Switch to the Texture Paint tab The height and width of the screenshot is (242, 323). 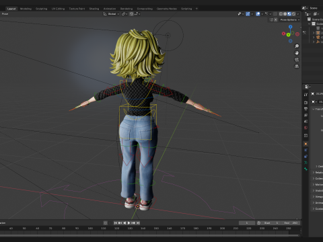point(77,9)
